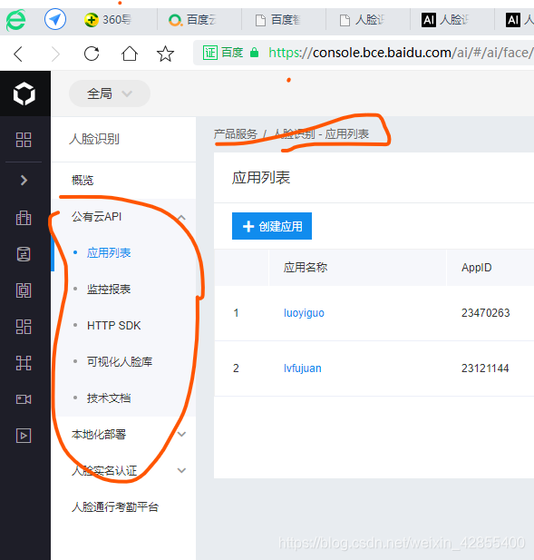534x560 pixels.
Task: Select 应用列表 in the side menu
Action: pyautogui.click(x=109, y=253)
